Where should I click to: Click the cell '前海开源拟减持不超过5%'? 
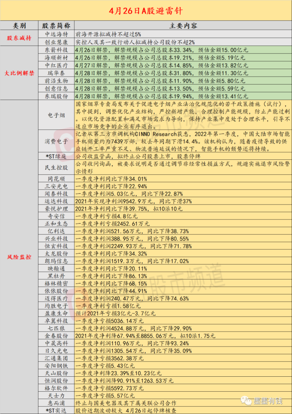183,34
